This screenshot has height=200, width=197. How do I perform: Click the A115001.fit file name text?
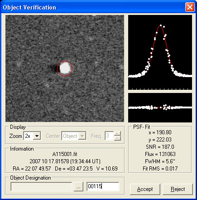point(65,154)
